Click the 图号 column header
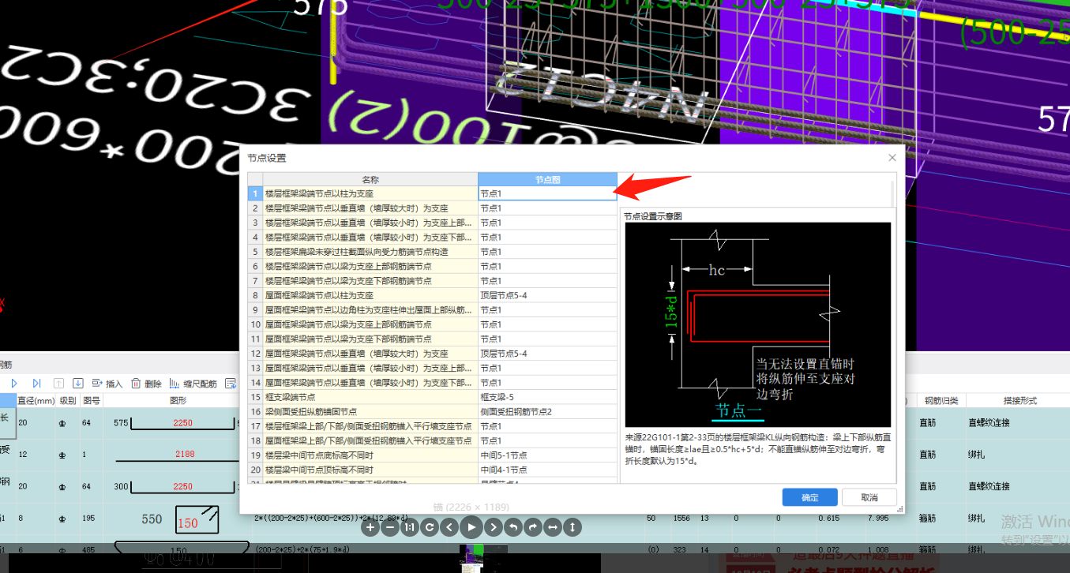1070x573 pixels. click(x=92, y=400)
